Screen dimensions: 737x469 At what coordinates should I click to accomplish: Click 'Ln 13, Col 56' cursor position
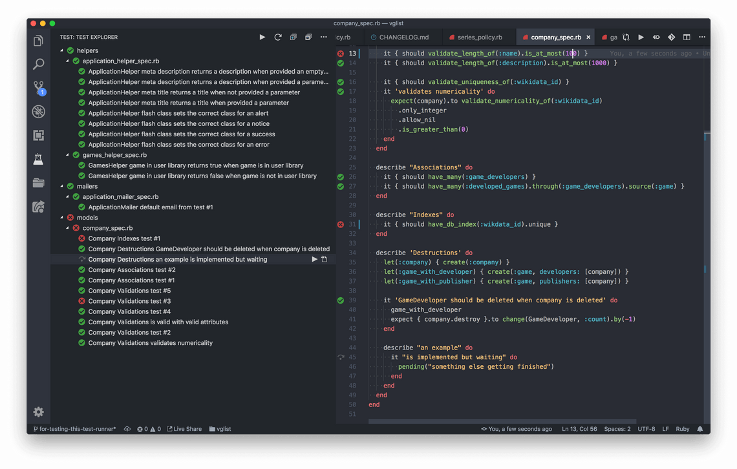(579, 429)
